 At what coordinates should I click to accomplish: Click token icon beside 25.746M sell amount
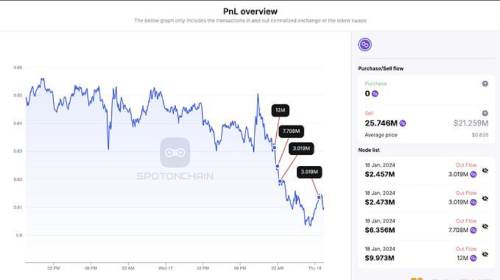click(403, 124)
